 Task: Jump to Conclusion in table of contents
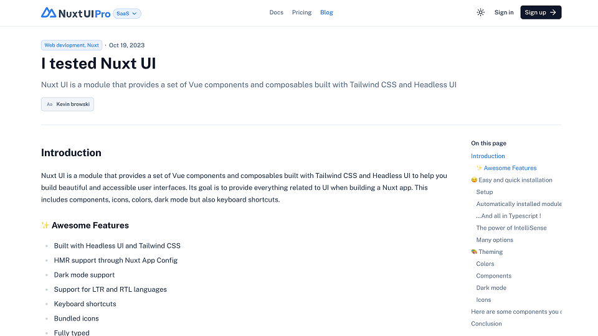pyautogui.click(x=486, y=324)
